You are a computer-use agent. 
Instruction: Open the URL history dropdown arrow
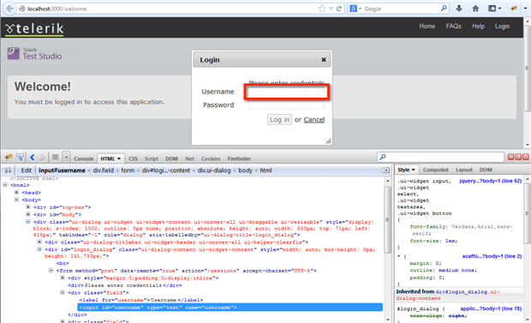tap(331, 9)
